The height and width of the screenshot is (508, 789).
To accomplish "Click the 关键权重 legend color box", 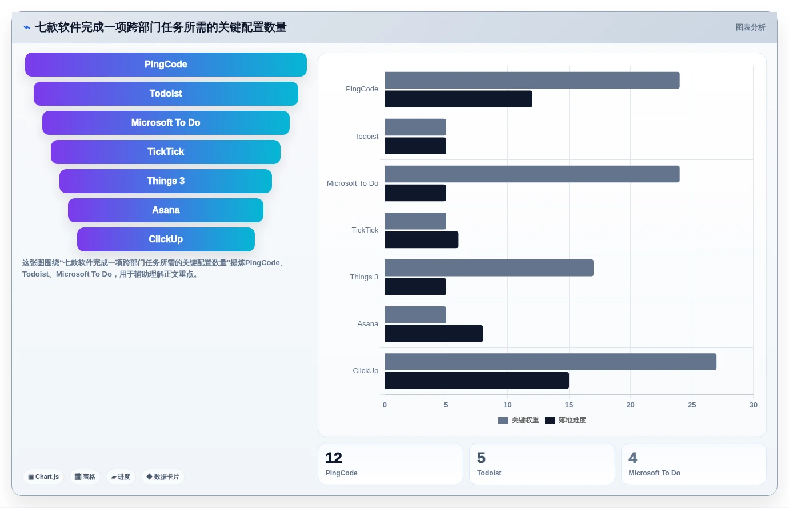I will [x=503, y=421].
